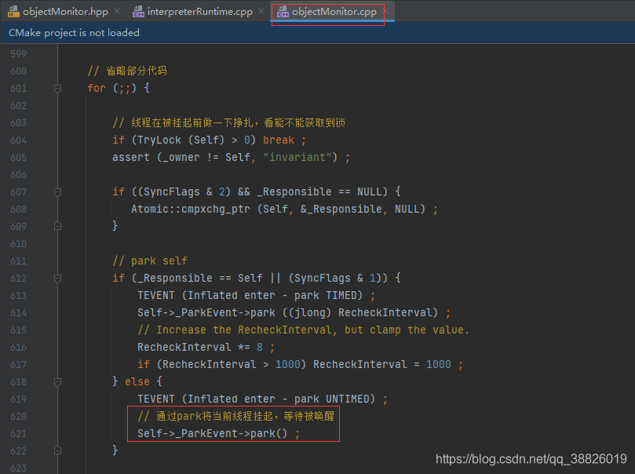Image resolution: width=635 pixels, height=474 pixels.
Task: Click 'if (RecheckInterval > 1000)' on line 617
Action: pos(221,364)
